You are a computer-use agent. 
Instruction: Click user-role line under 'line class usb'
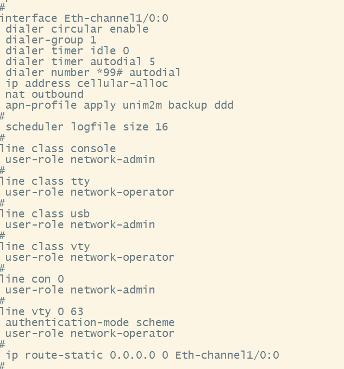80,225
